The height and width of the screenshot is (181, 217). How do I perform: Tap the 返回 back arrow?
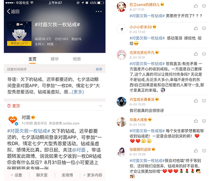point(13,11)
